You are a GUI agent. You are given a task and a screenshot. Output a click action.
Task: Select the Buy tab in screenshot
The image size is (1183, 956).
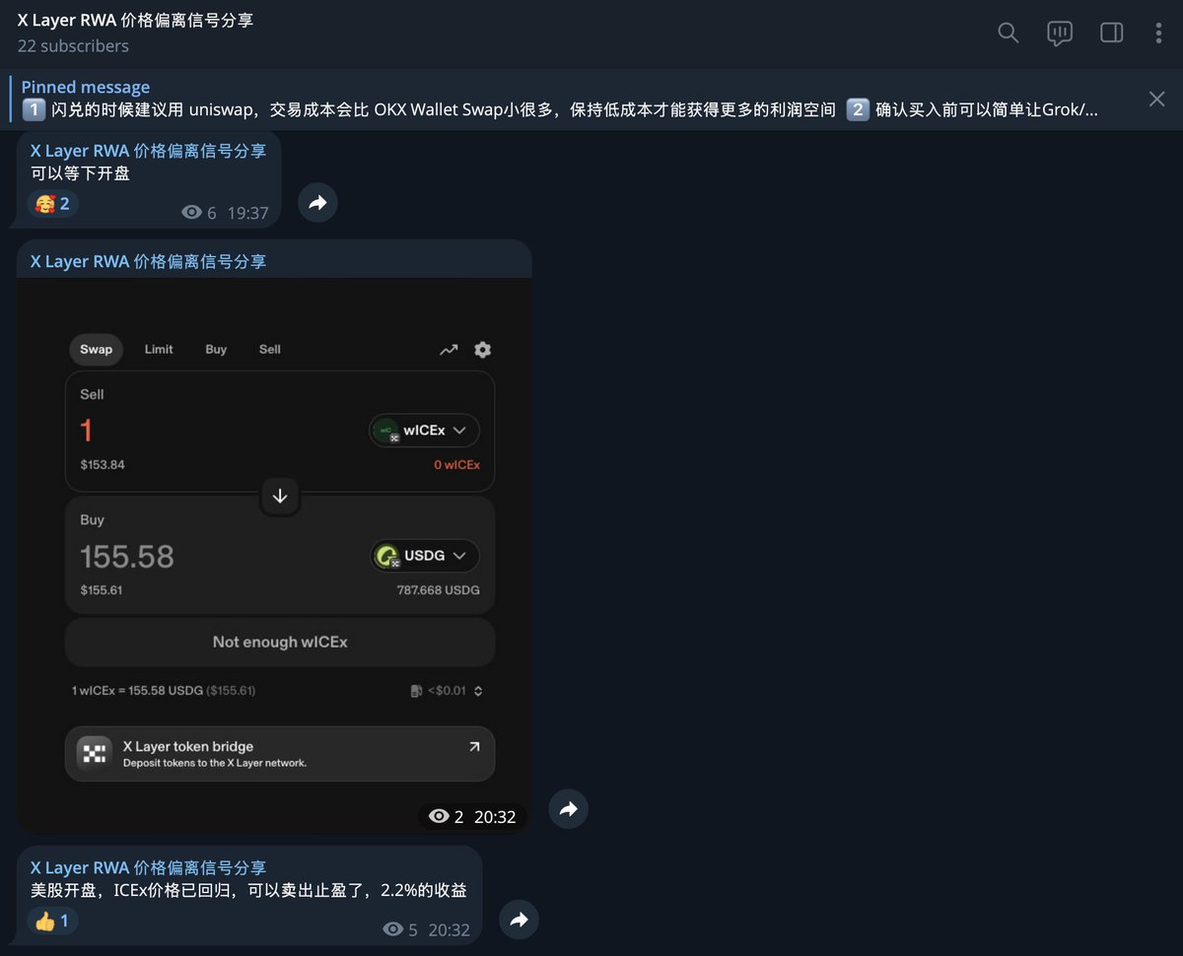(x=216, y=349)
